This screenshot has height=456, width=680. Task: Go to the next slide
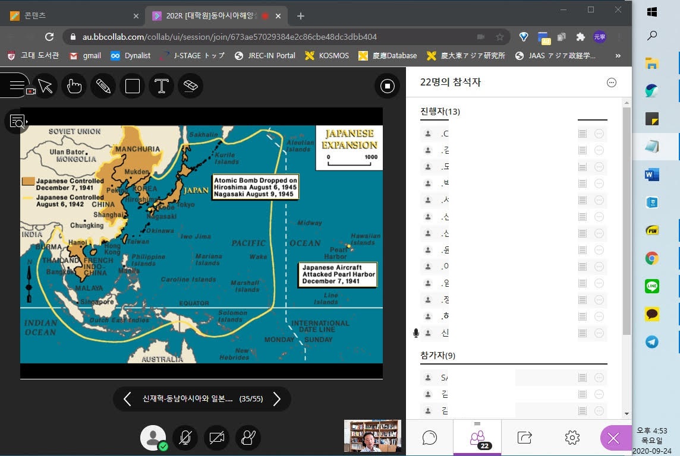coord(276,399)
